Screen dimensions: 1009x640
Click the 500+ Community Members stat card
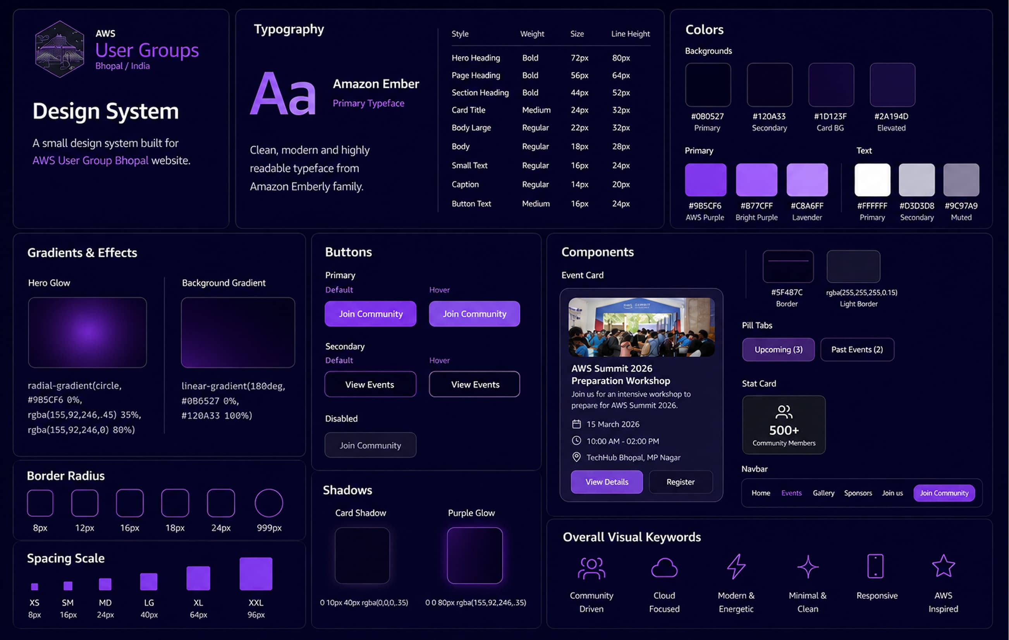point(784,425)
